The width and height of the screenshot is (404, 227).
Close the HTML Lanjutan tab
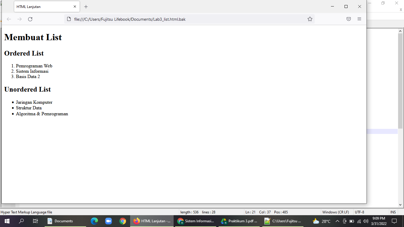(75, 7)
